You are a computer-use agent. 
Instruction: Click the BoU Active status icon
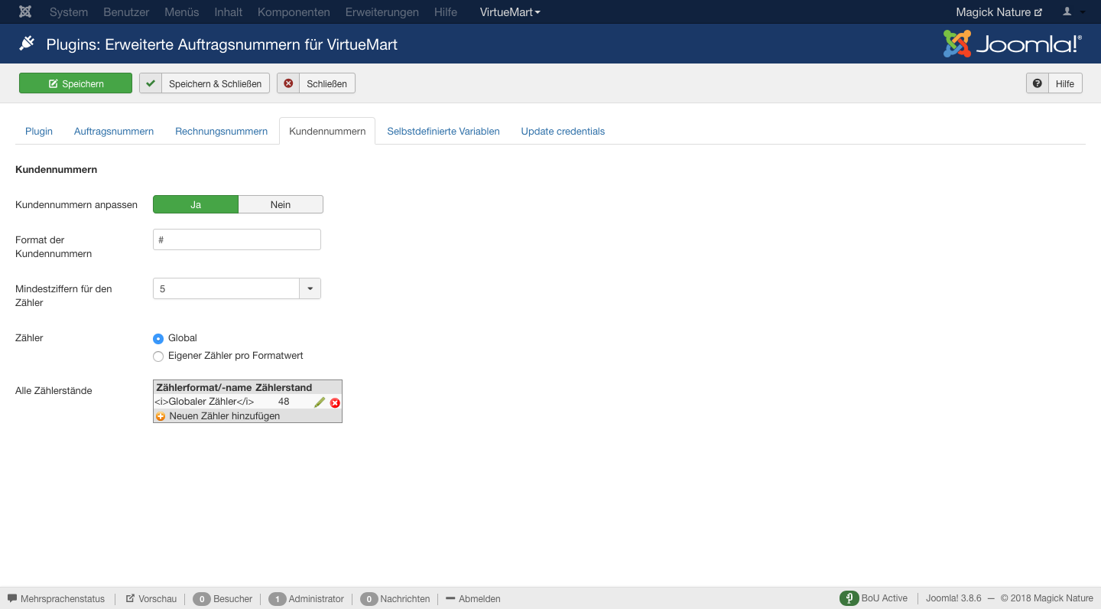tap(849, 598)
